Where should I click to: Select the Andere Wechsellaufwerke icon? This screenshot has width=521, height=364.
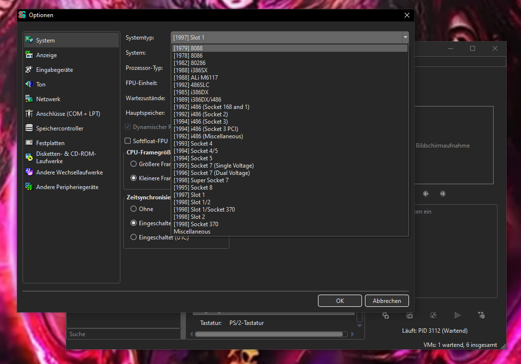click(x=28, y=172)
